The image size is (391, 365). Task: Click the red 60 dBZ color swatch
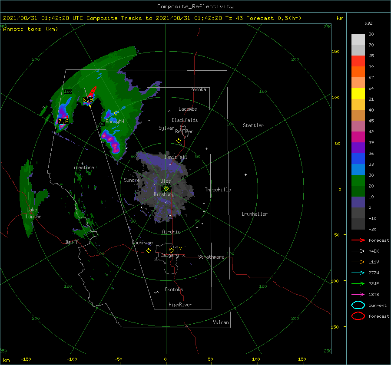(x=358, y=61)
